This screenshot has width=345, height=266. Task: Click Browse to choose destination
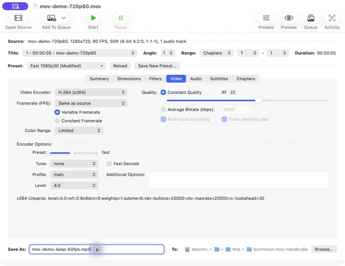click(x=324, y=249)
